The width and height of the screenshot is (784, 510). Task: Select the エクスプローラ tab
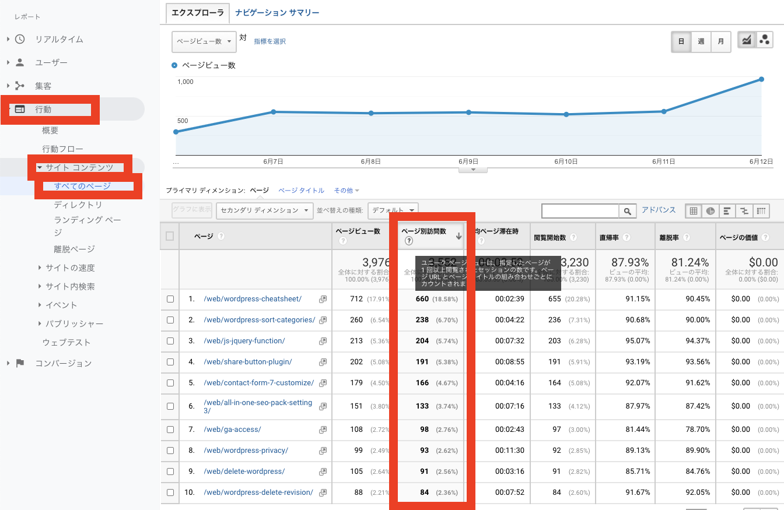click(198, 12)
